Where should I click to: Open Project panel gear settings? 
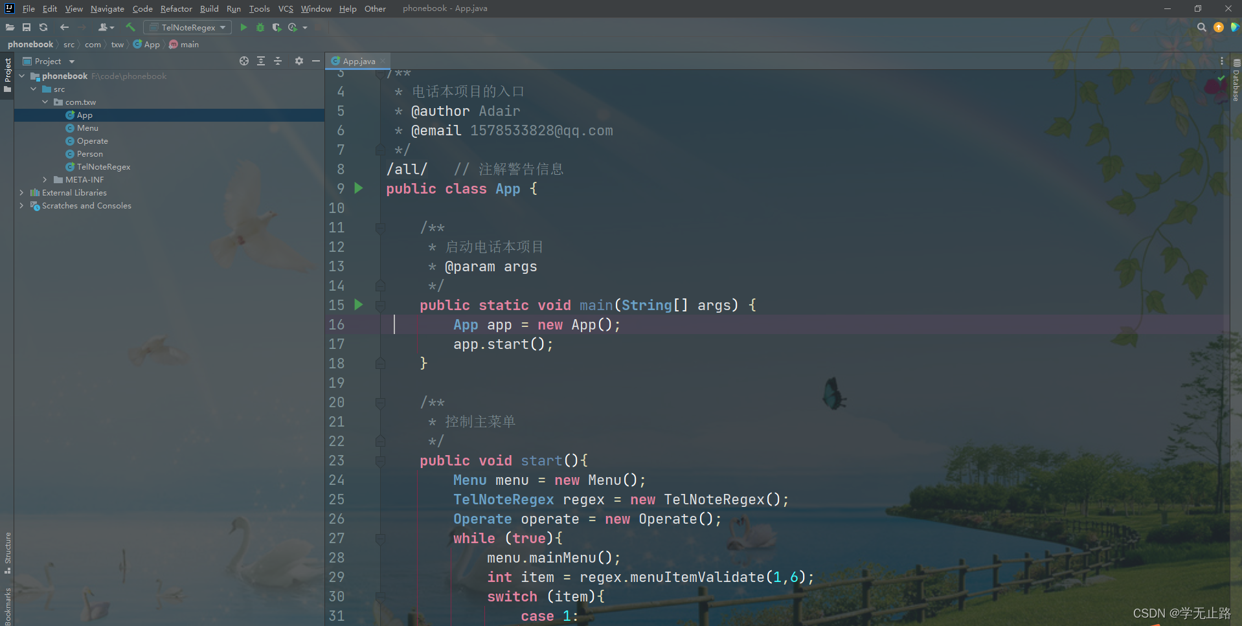click(x=299, y=61)
